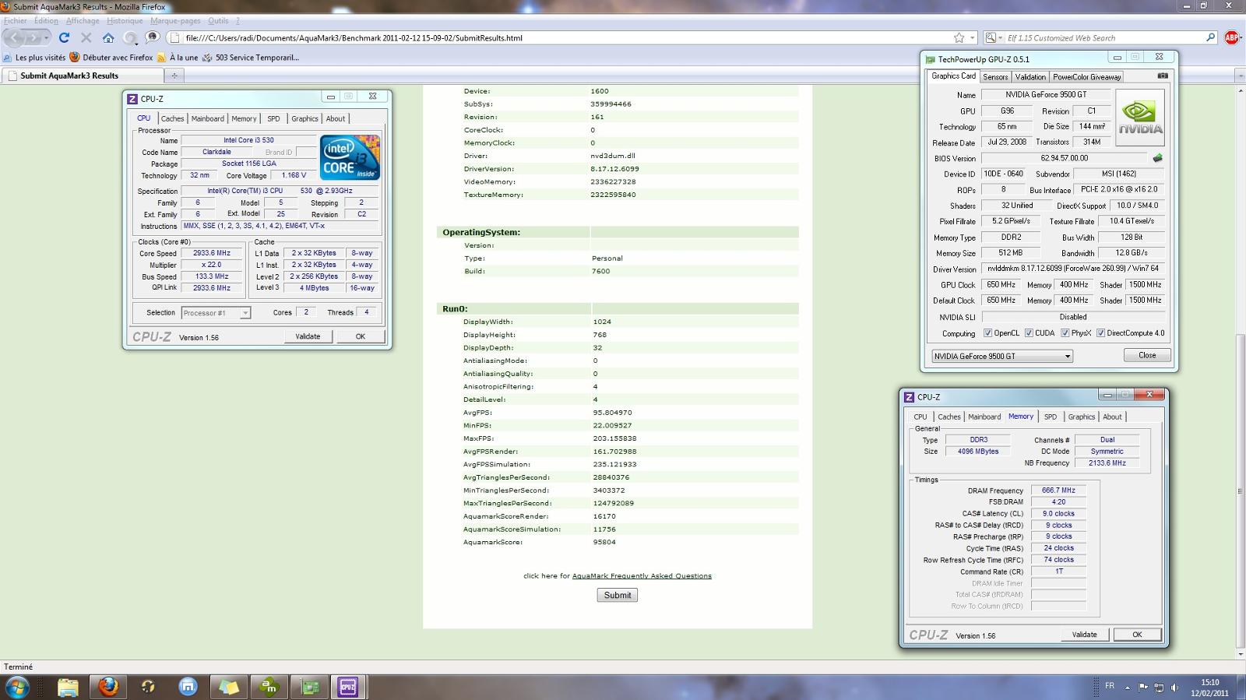1246x700 pixels.
Task: Click Validate in the left CPU-Z window
Action: (x=308, y=336)
